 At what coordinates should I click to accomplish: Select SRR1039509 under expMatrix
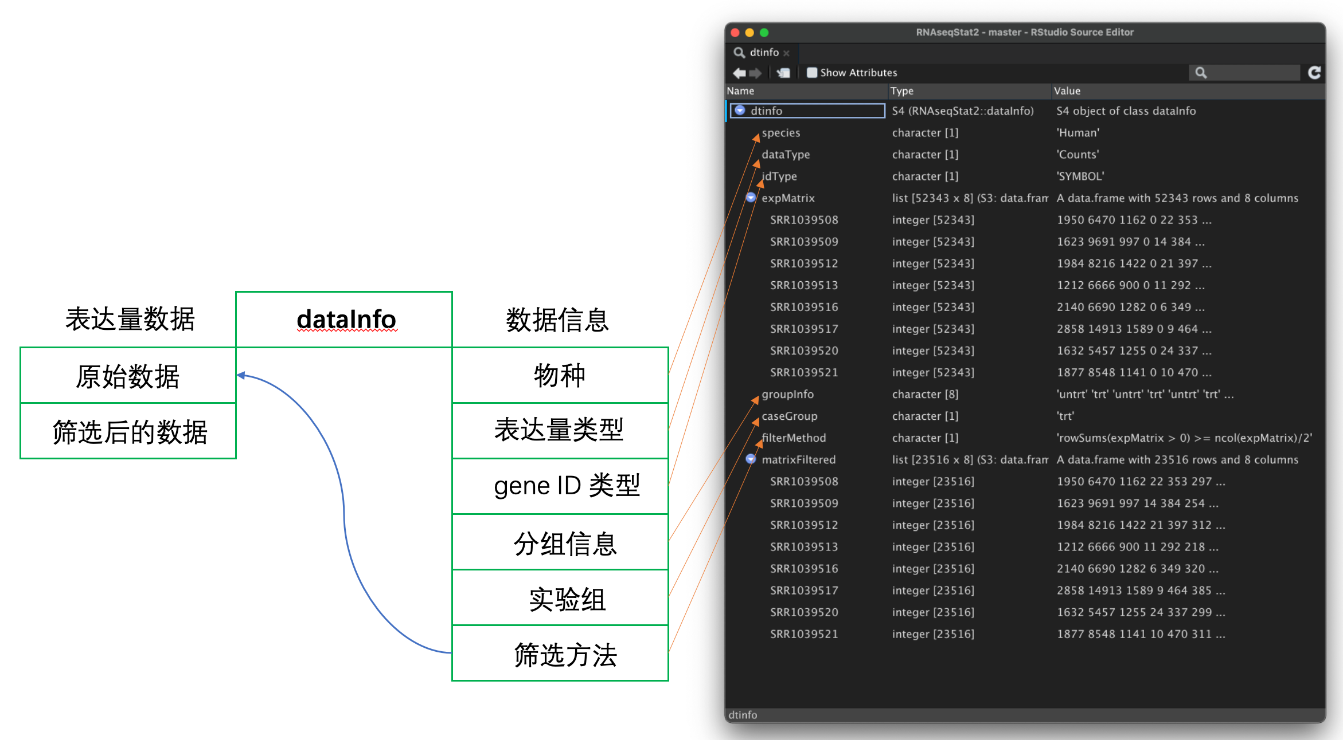[x=804, y=241]
